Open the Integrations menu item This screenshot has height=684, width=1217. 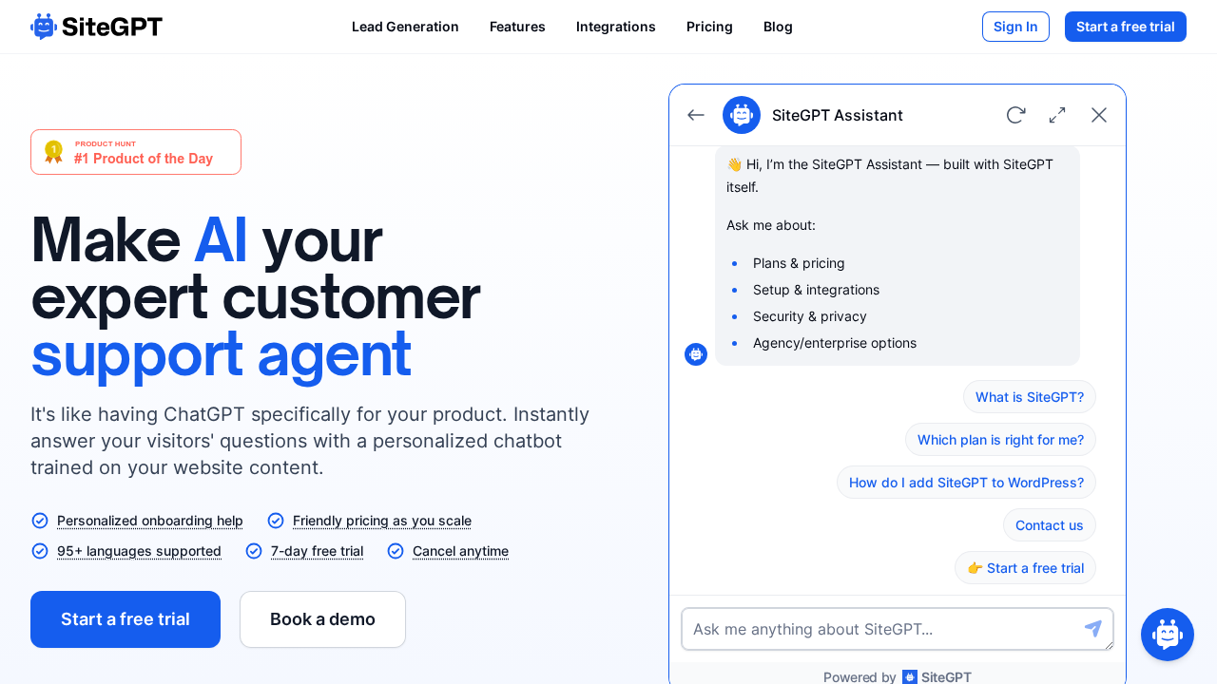click(615, 27)
